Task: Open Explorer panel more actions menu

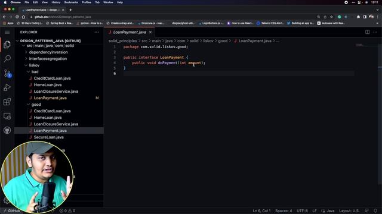Action: pos(97,32)
